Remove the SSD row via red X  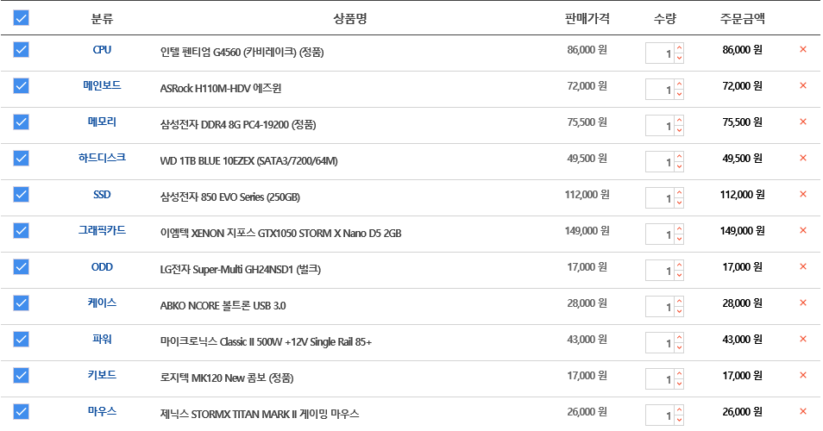802,194
